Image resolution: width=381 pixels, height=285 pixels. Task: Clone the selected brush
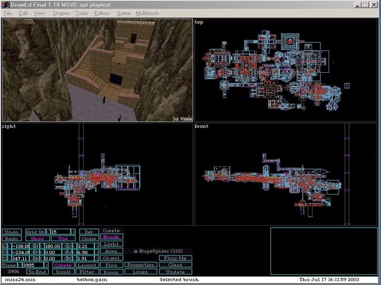coord(89,238)
